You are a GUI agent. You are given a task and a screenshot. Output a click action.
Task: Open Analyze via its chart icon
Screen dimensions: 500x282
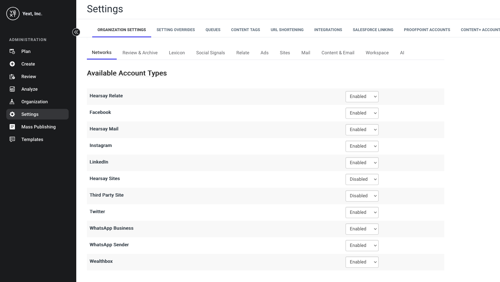pyautogui.click(x=12, y=89)
